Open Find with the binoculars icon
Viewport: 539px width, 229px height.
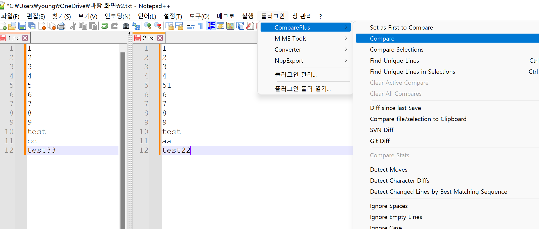[126, 26]
